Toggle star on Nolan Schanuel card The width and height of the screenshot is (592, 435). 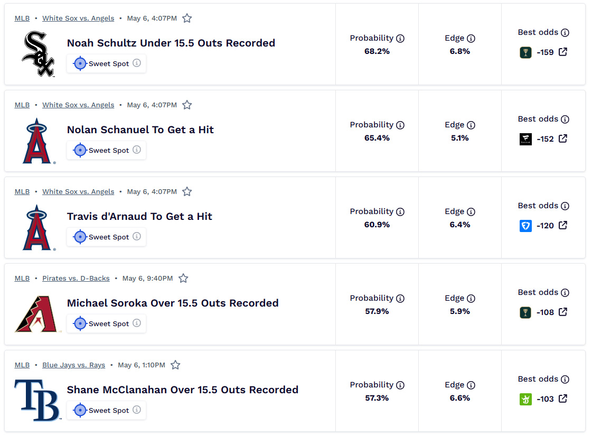[187, 105]
